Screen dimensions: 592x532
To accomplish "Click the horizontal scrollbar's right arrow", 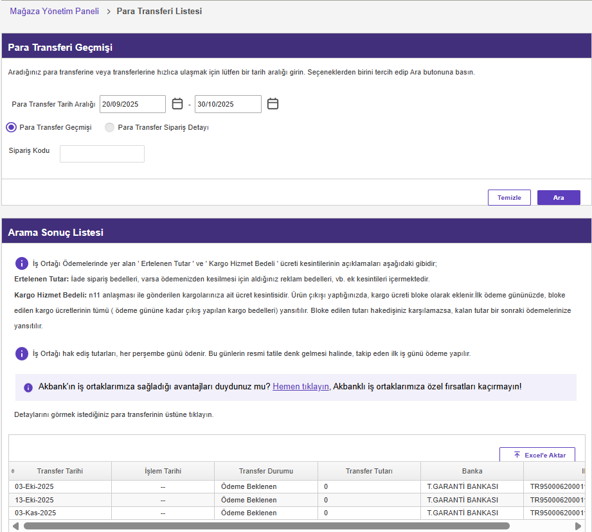I will [x=577, y=526].
